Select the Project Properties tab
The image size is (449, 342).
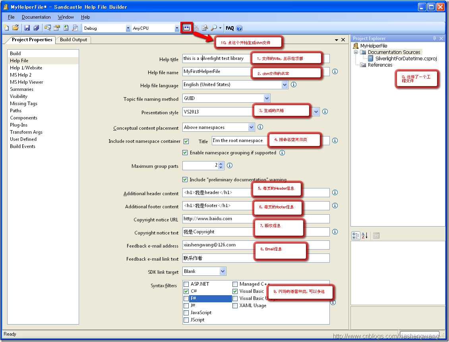pyautogui.click(x=32, y=39)
